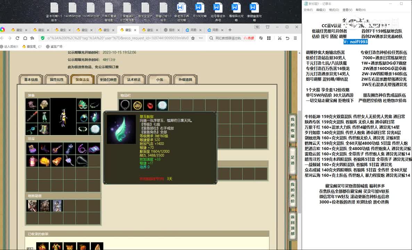Click 足迹 side button
Image resolution: width=412 pixels, height=250 pixels.
[x=293, y=160]
